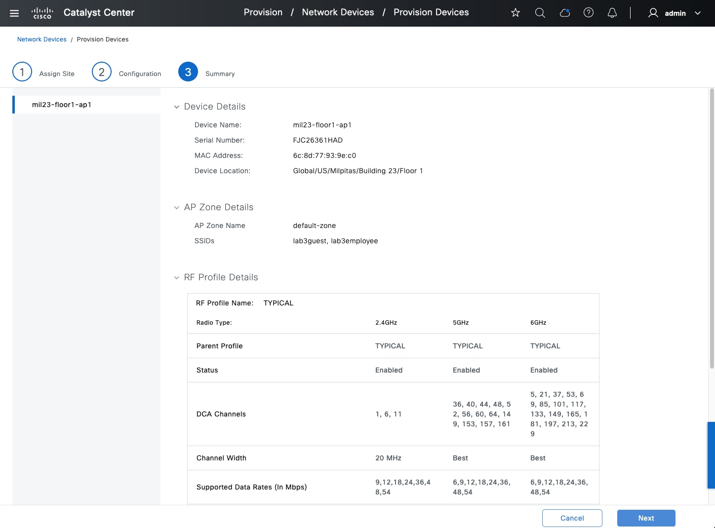
Task: Open the help question mark icon
Action: point(589,13)
